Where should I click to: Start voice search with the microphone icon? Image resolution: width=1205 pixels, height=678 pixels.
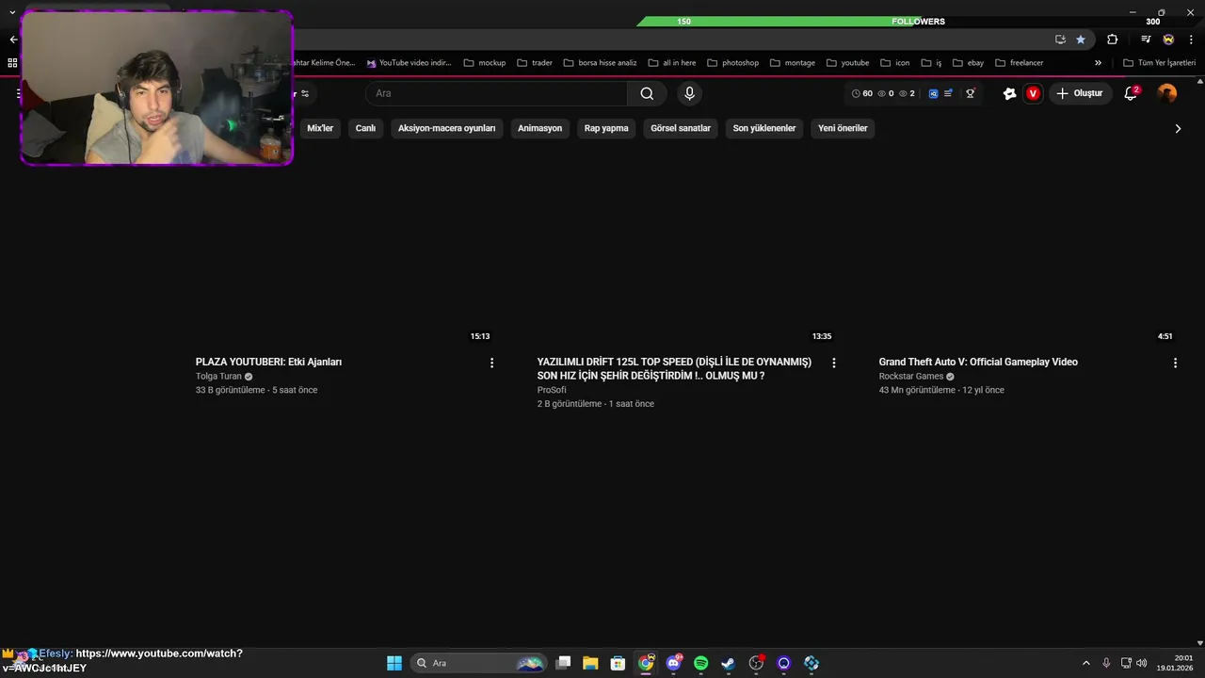click(689, 93)
